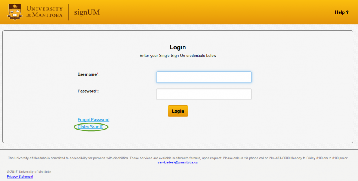Image resolution: width=358 pixels, height=181 pixels.
Task: Click the Password label text
Action: point(87,91)
